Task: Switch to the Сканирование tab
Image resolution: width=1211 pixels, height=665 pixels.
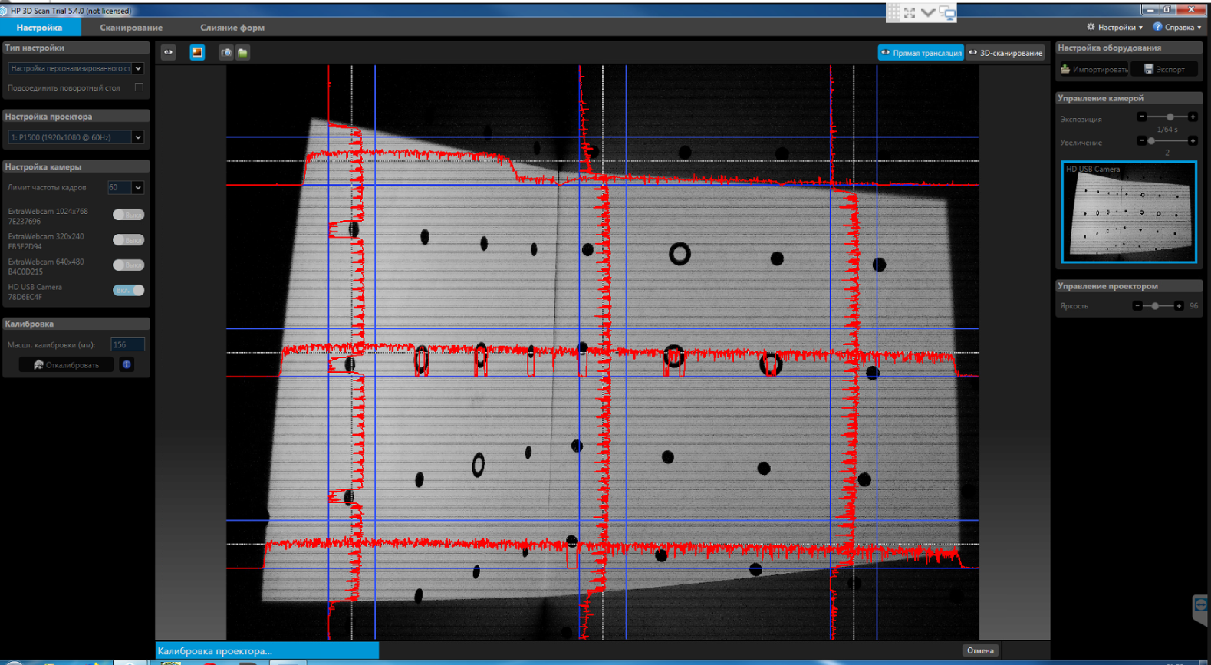Action: 131,28
